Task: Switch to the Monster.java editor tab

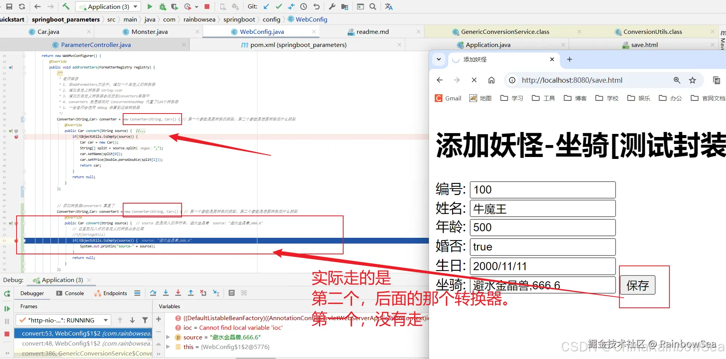Action: click(x=150, y=32)
